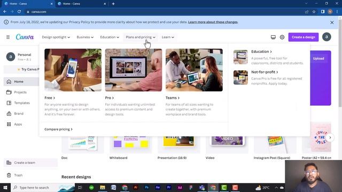Reload the page with browser refresh icon
The image size is (342, 192).
[x=19, y=12]
